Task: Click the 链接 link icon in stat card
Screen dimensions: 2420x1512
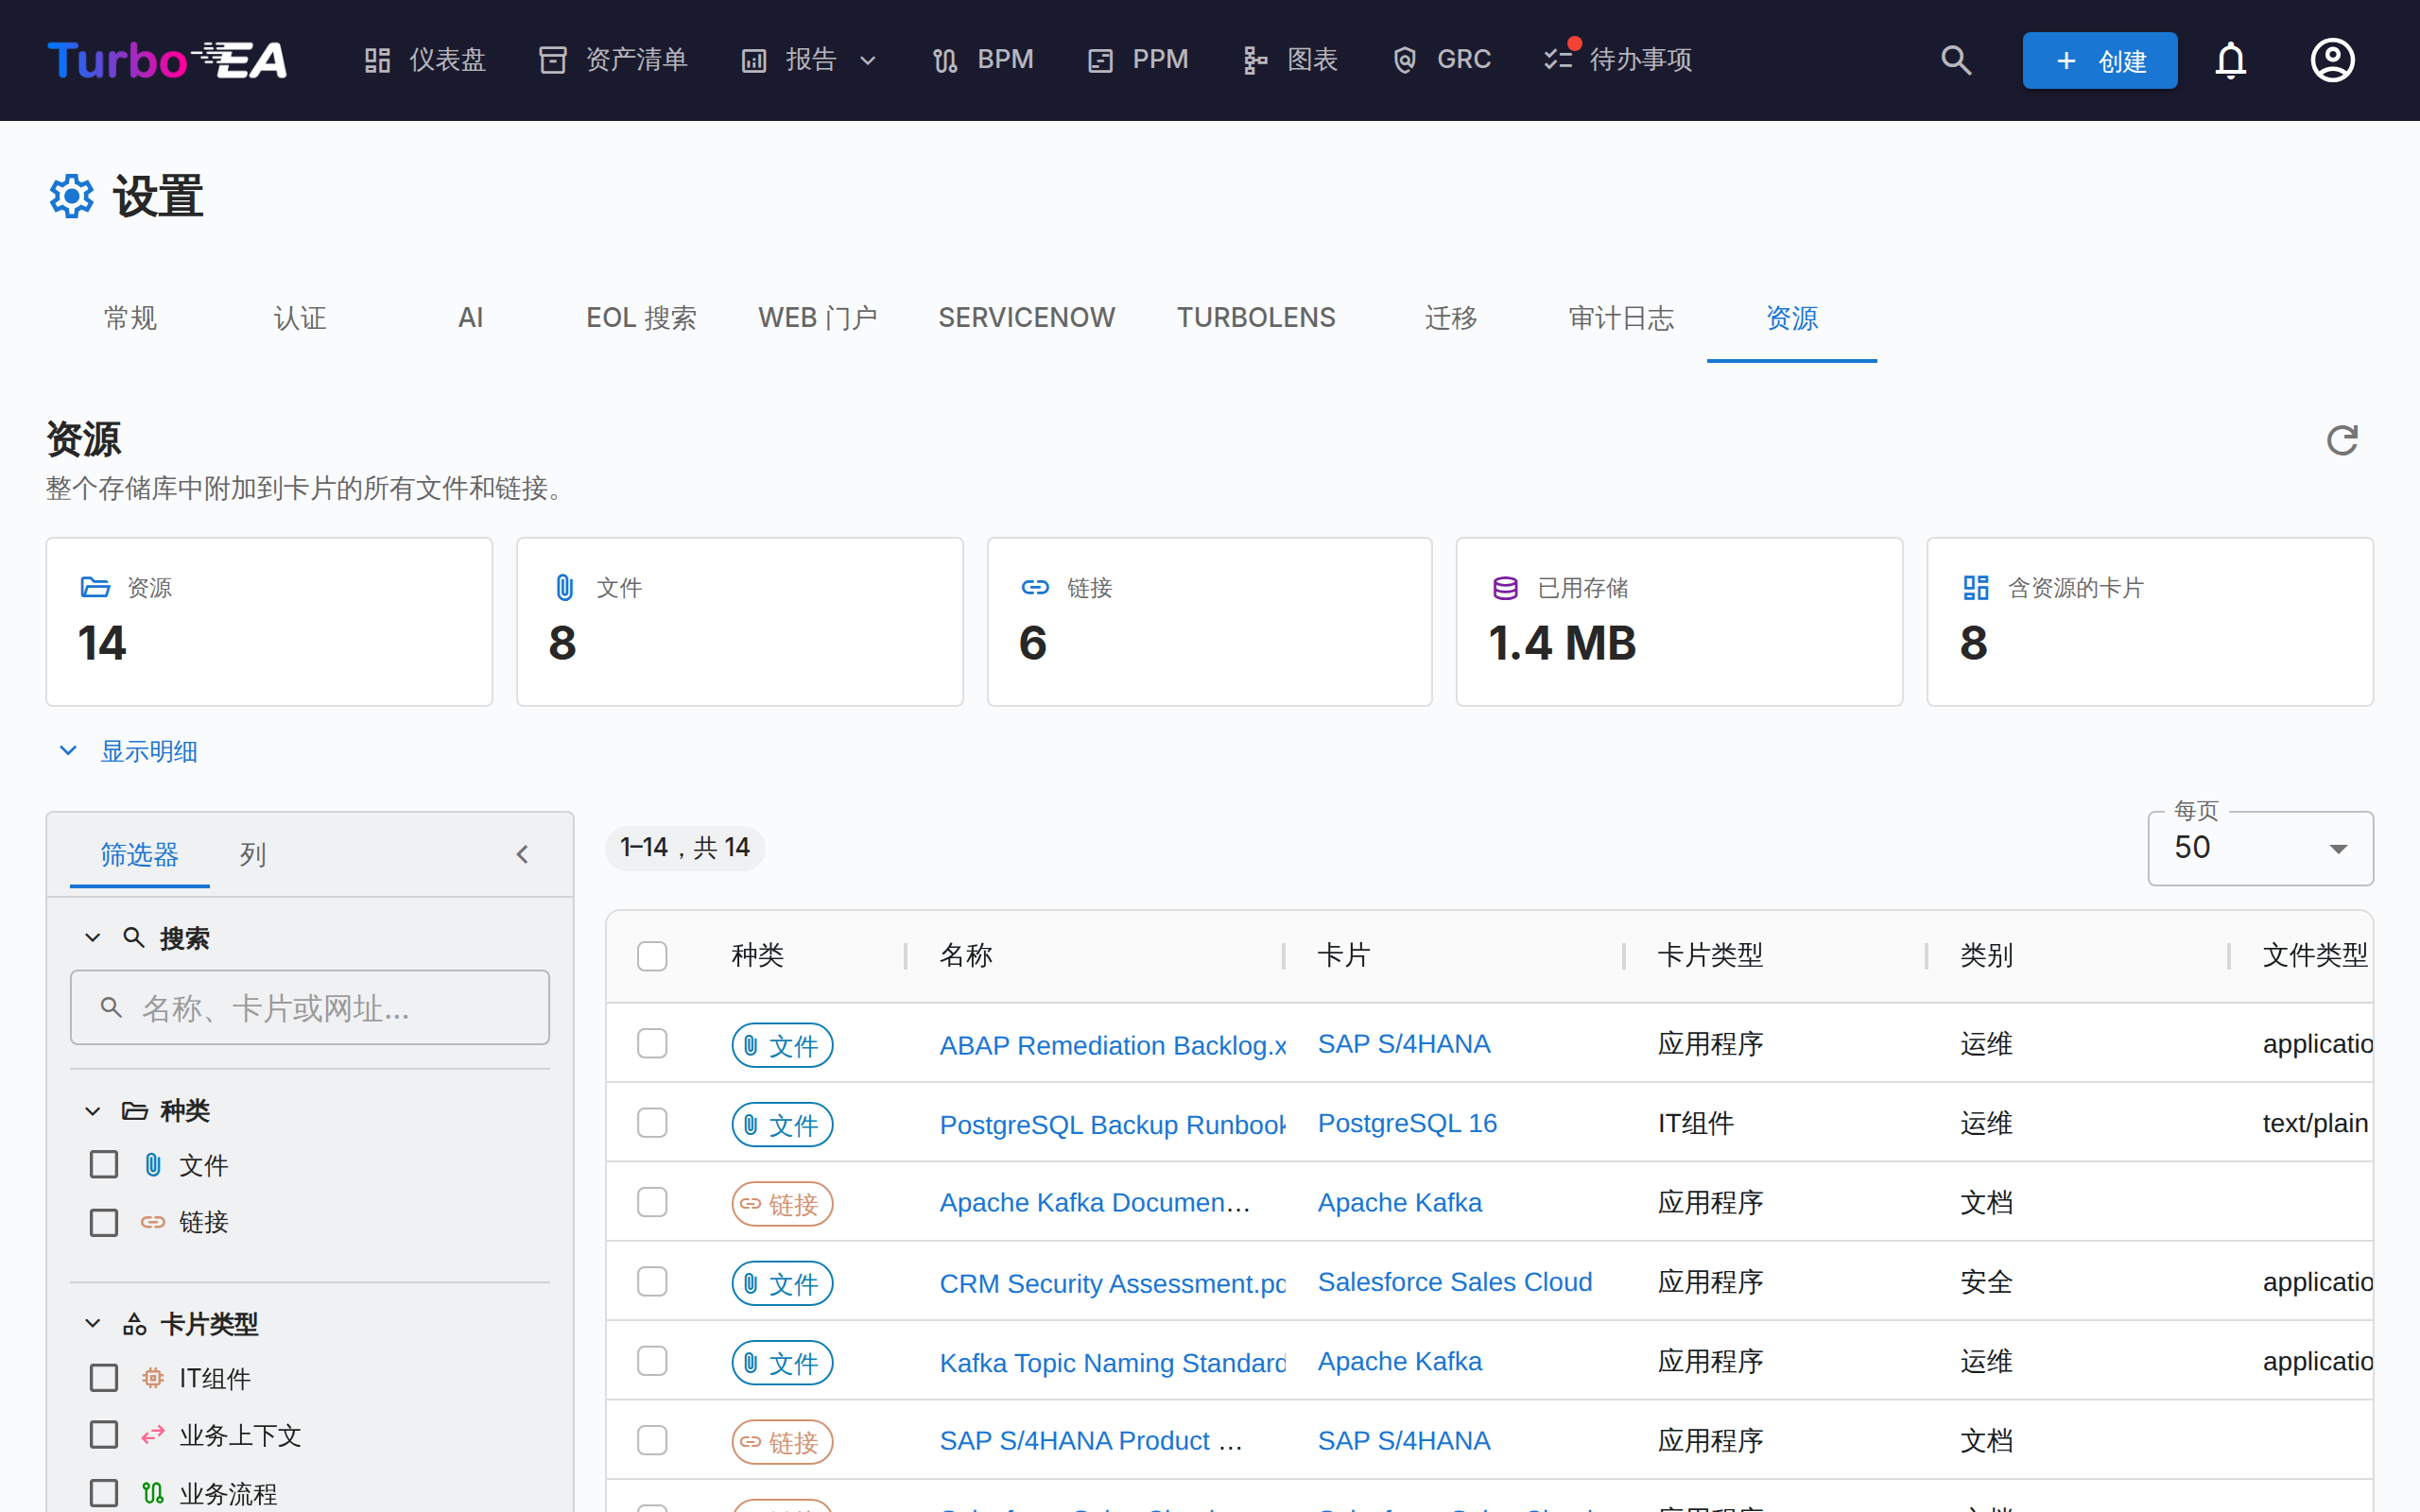Action: click(1035, 587)
